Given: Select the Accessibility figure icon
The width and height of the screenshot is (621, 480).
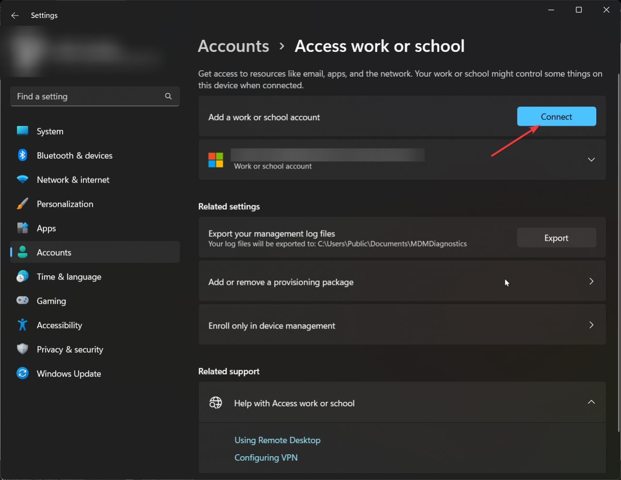Looking at the screenshot, I should coord(22,325).
